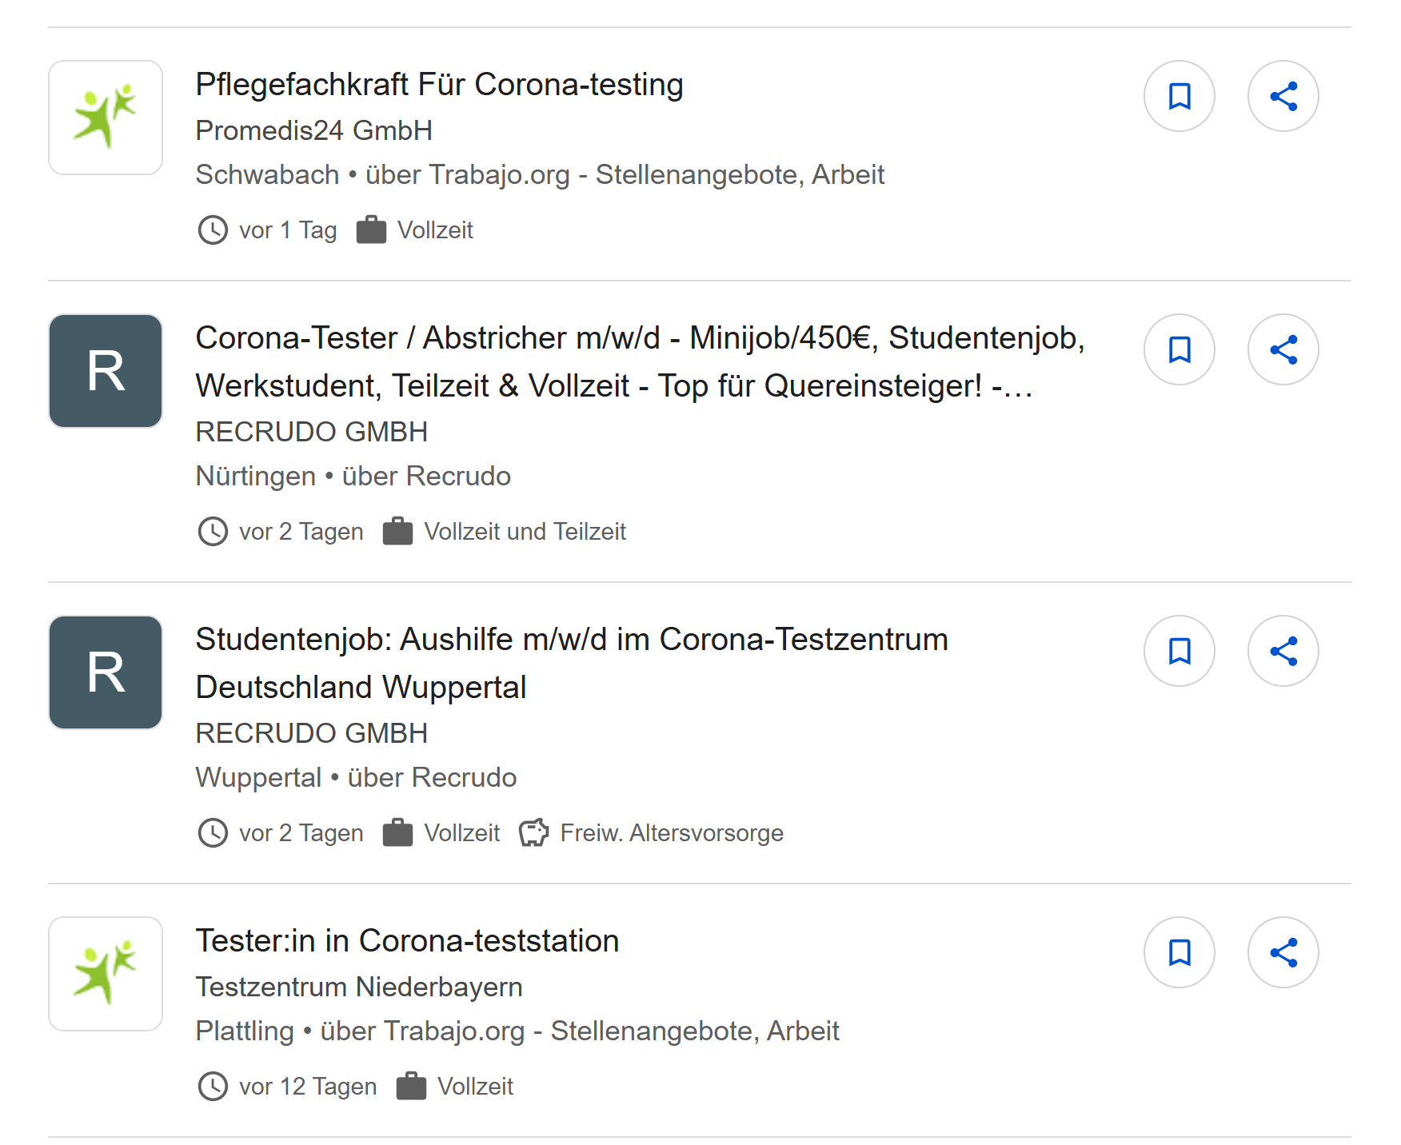Click the briefcase icon next to Vollzeit und Teilzeit

click(397, 531)
